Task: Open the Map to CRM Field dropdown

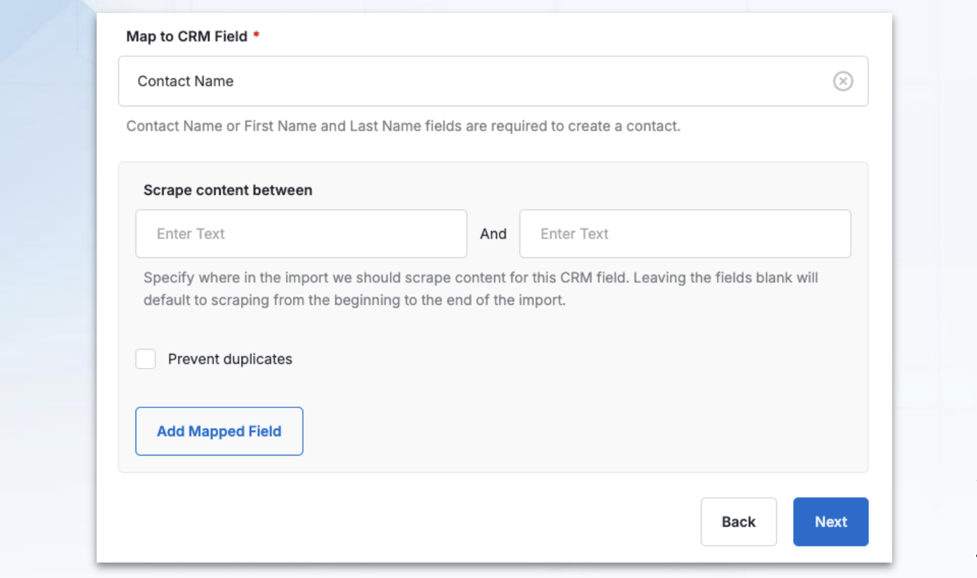Action: pos(484,82)
